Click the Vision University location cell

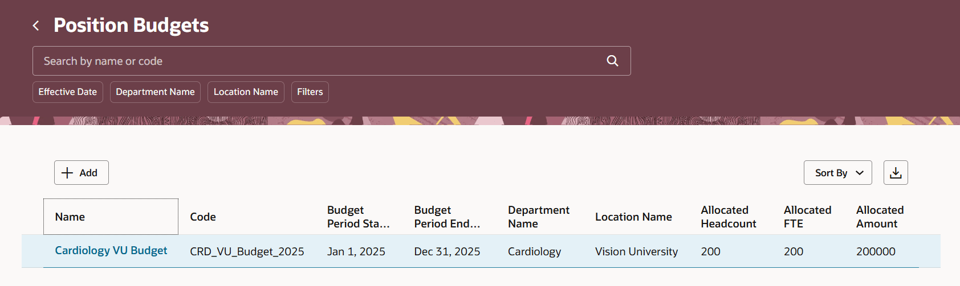pos(636,251)
